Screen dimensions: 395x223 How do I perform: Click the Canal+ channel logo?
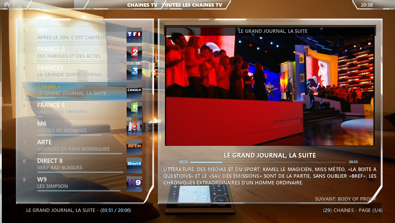(x=134, y=91)
